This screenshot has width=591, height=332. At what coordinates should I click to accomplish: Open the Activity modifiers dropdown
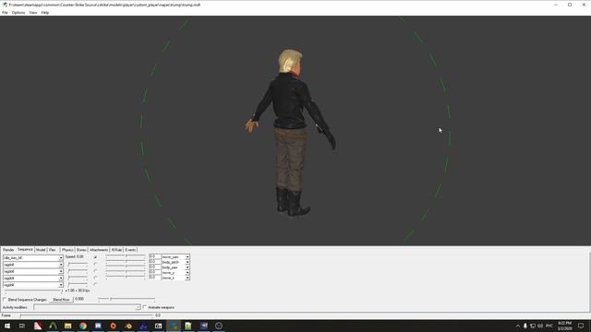(138, 307)
